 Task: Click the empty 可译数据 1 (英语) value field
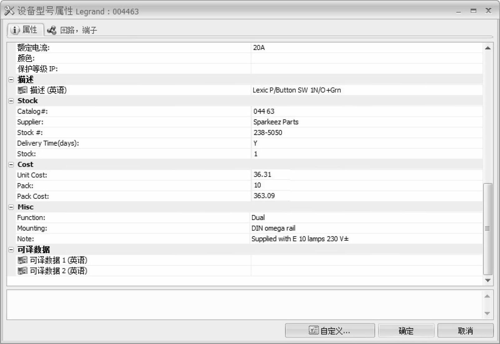click(x=367, y=260)
